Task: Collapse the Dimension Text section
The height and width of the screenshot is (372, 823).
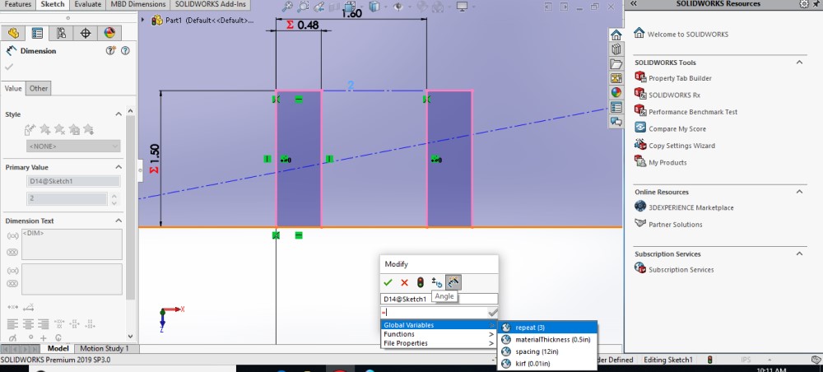Action: (x=118, y=221)
